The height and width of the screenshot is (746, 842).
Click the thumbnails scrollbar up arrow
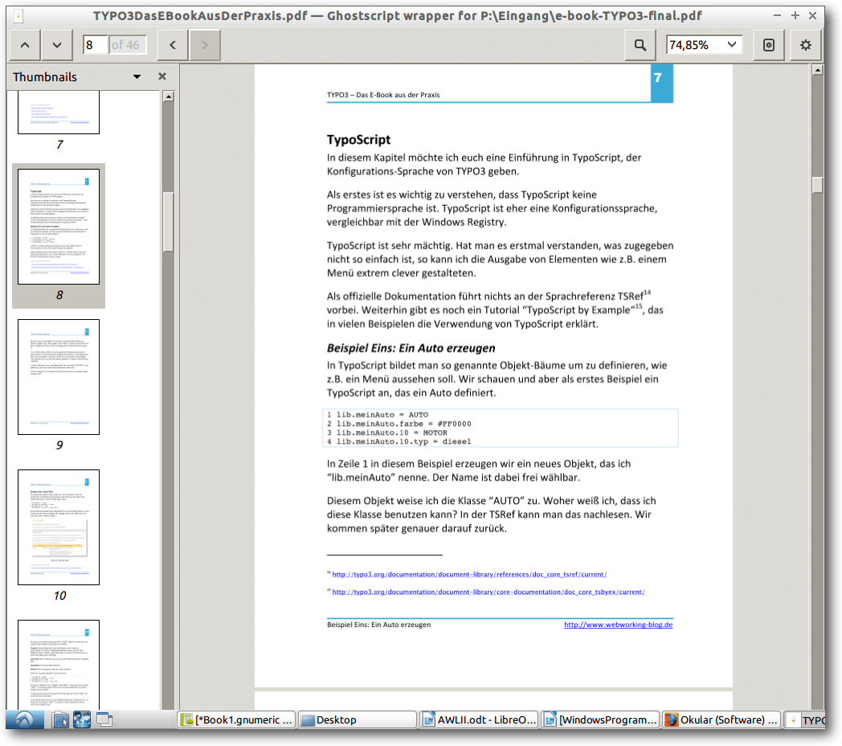[x=169, y=96]
